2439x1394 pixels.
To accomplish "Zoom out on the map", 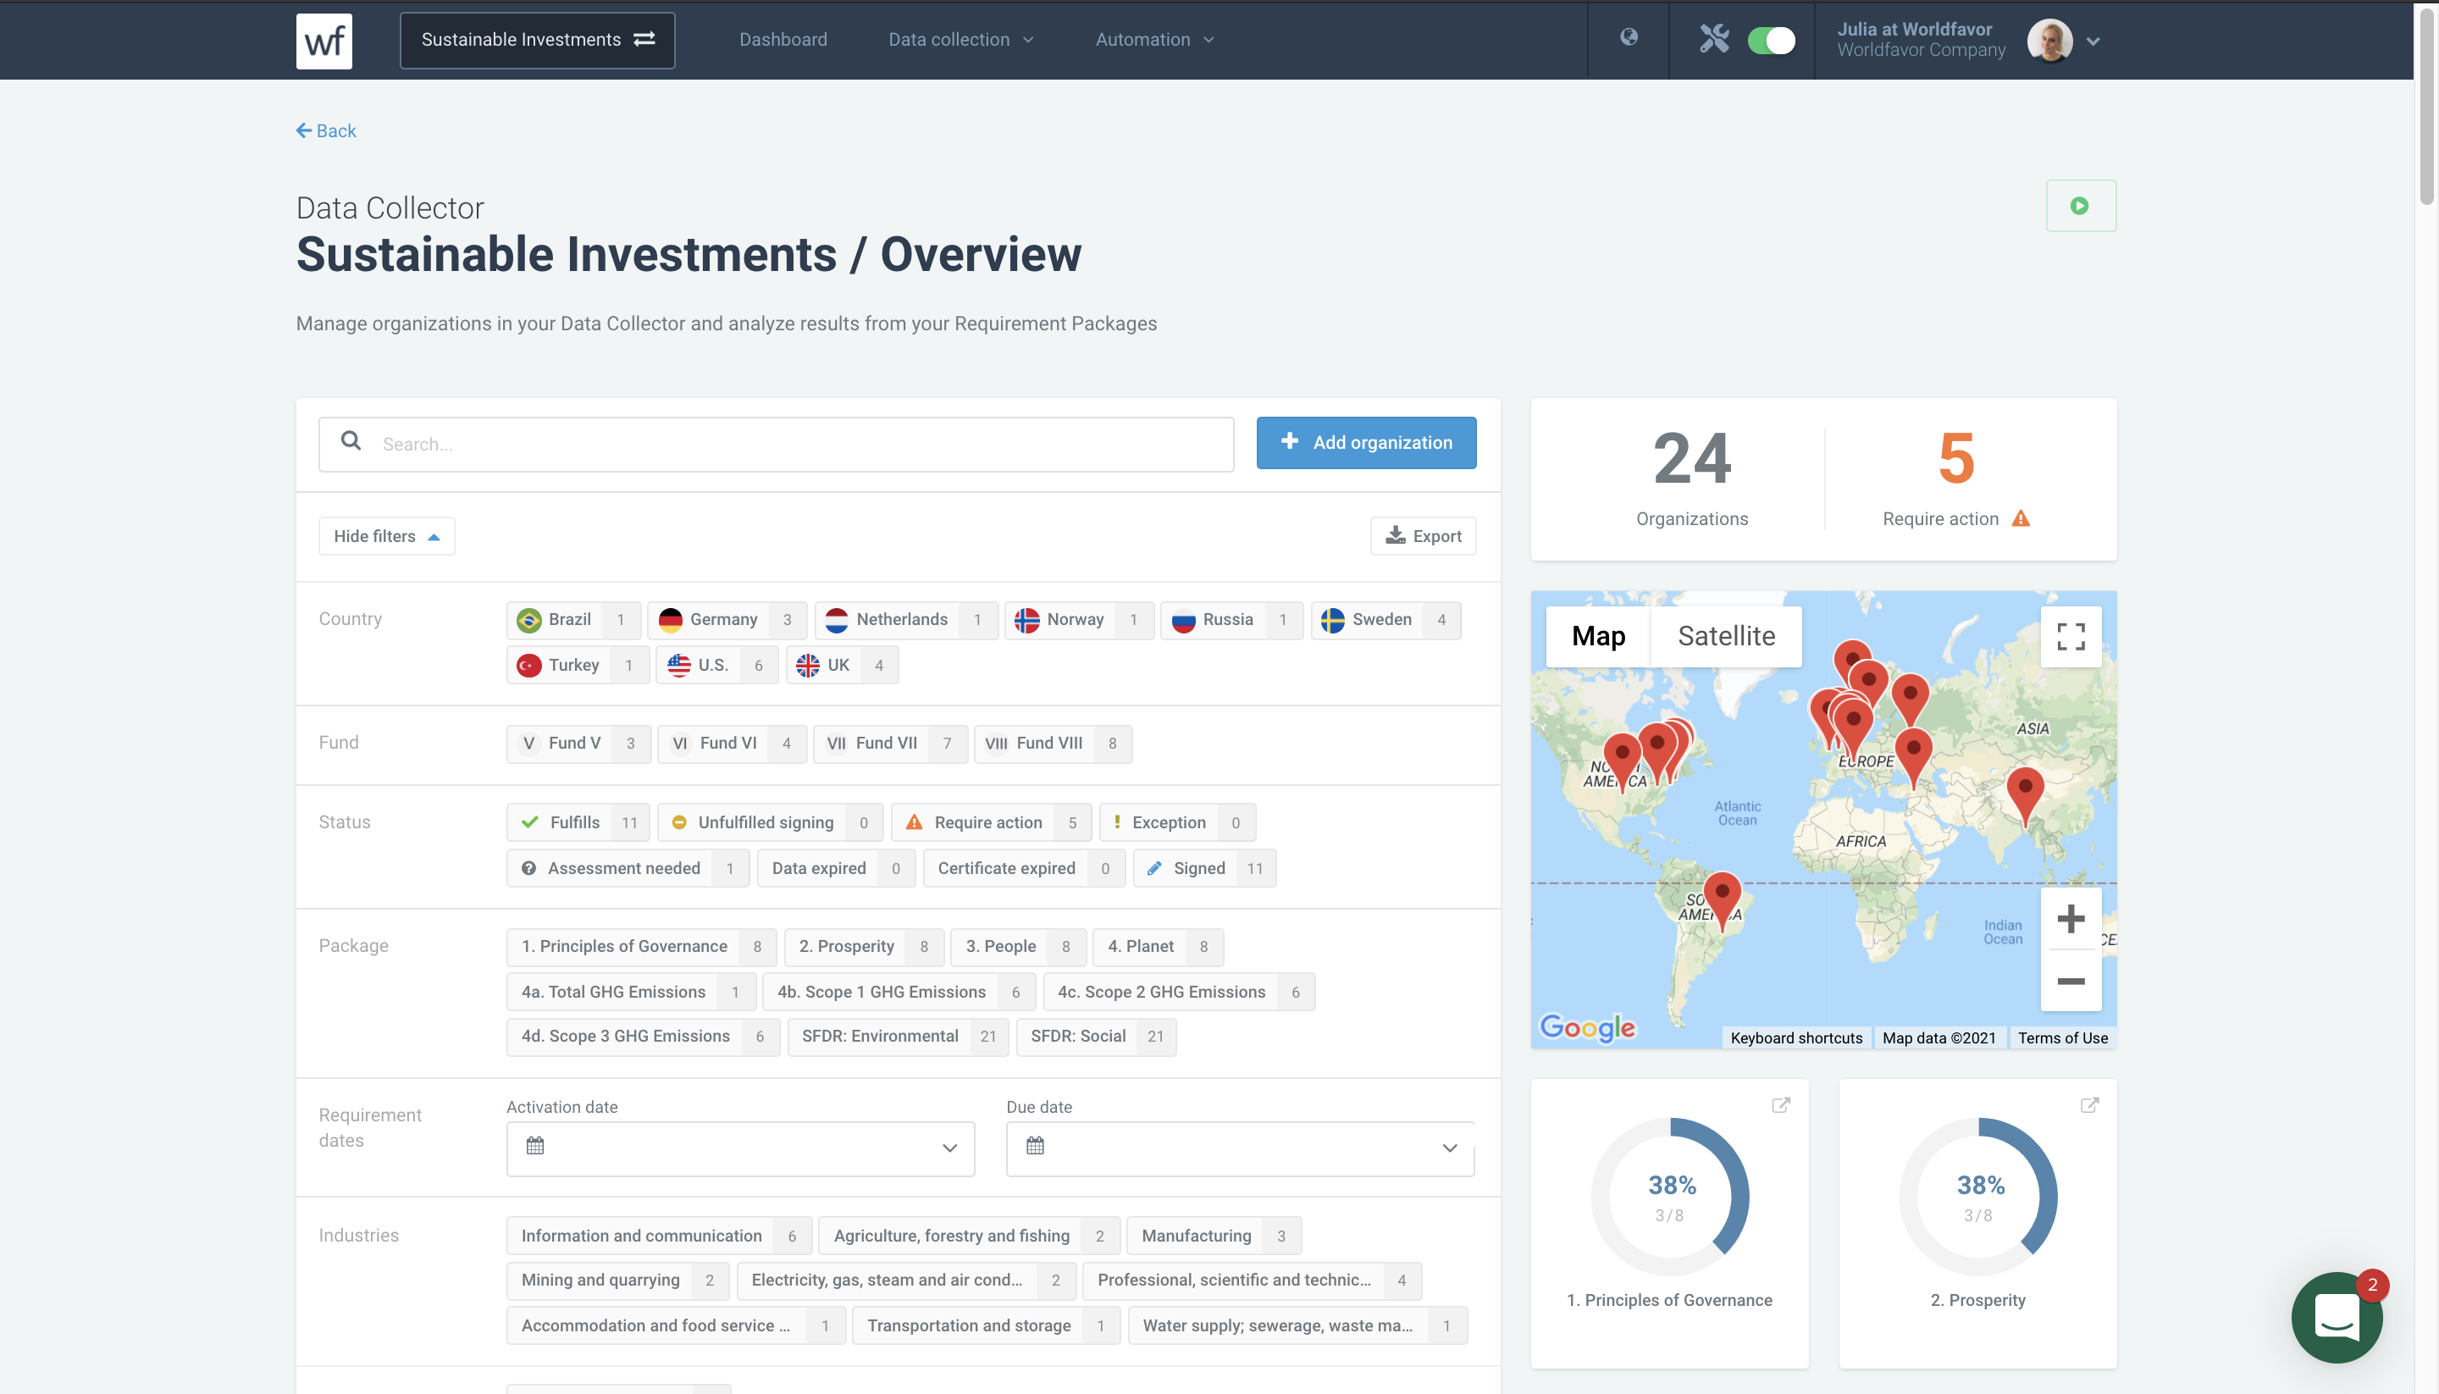I will pos(2071,982).
